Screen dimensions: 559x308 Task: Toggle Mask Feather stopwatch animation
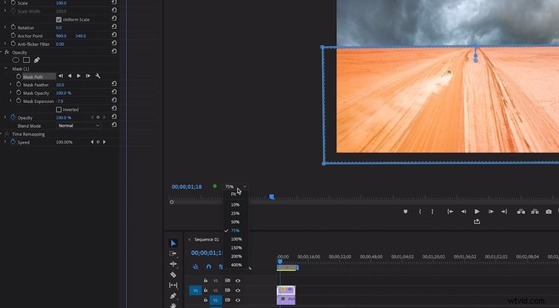click(x=19, y=84)
